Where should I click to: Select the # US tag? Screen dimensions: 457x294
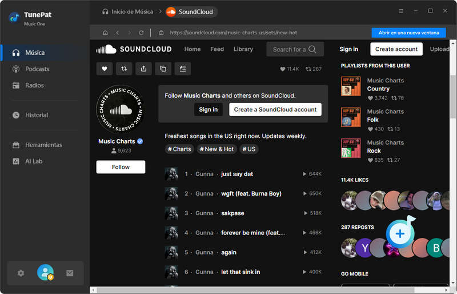coord(249,149)
